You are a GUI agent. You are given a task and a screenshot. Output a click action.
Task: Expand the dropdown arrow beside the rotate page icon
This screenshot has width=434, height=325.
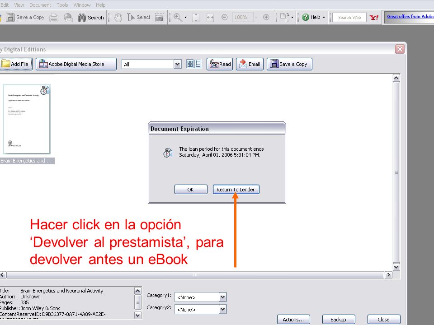click(x=292, y=18)
